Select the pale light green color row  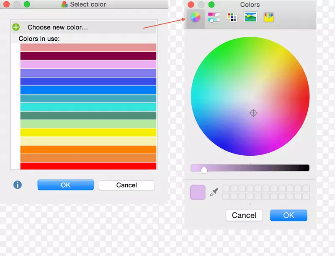pyautogui.click(x=88, y=124)
